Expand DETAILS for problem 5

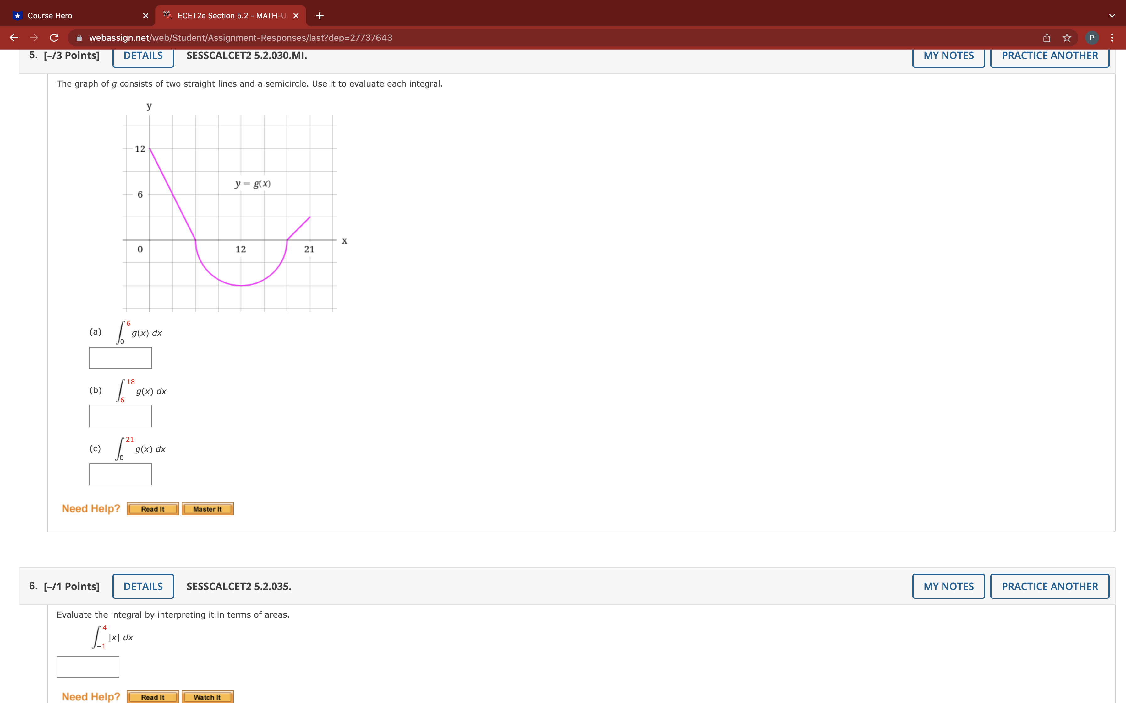tap(143, 56)
